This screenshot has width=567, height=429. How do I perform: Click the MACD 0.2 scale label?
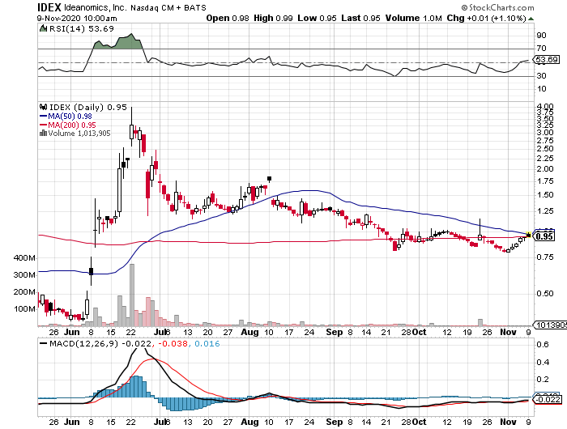pyautogui.click(x=543, y=380)
